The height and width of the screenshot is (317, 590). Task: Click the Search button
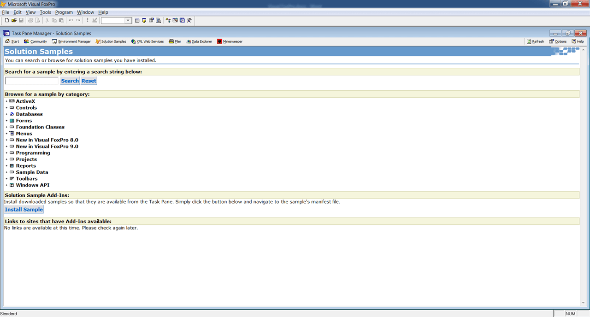point(70,81)
